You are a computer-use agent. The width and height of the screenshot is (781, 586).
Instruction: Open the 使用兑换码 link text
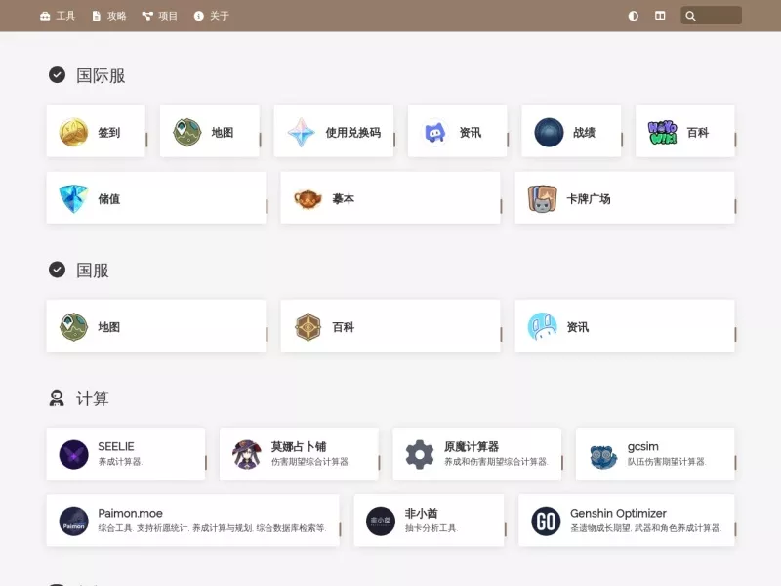(x=353, y=133)
